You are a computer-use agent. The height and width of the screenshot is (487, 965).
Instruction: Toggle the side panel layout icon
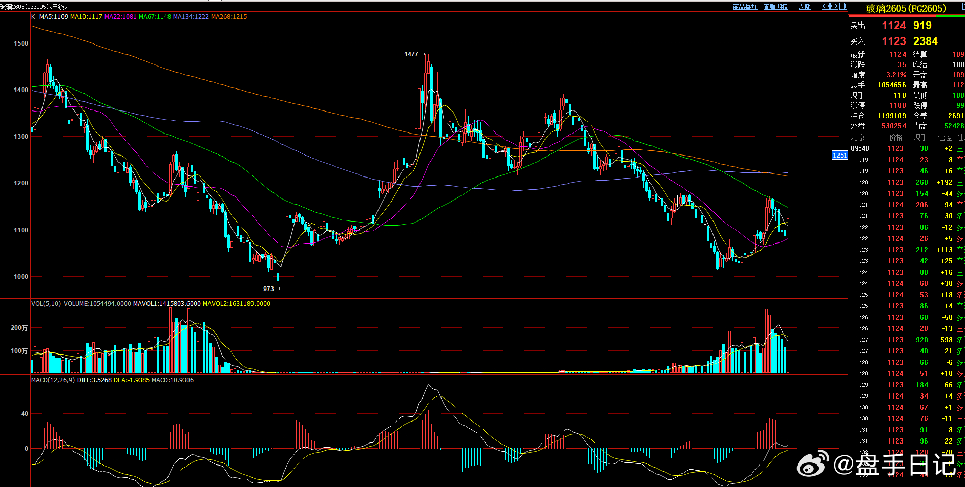click(x=843, y=6)
